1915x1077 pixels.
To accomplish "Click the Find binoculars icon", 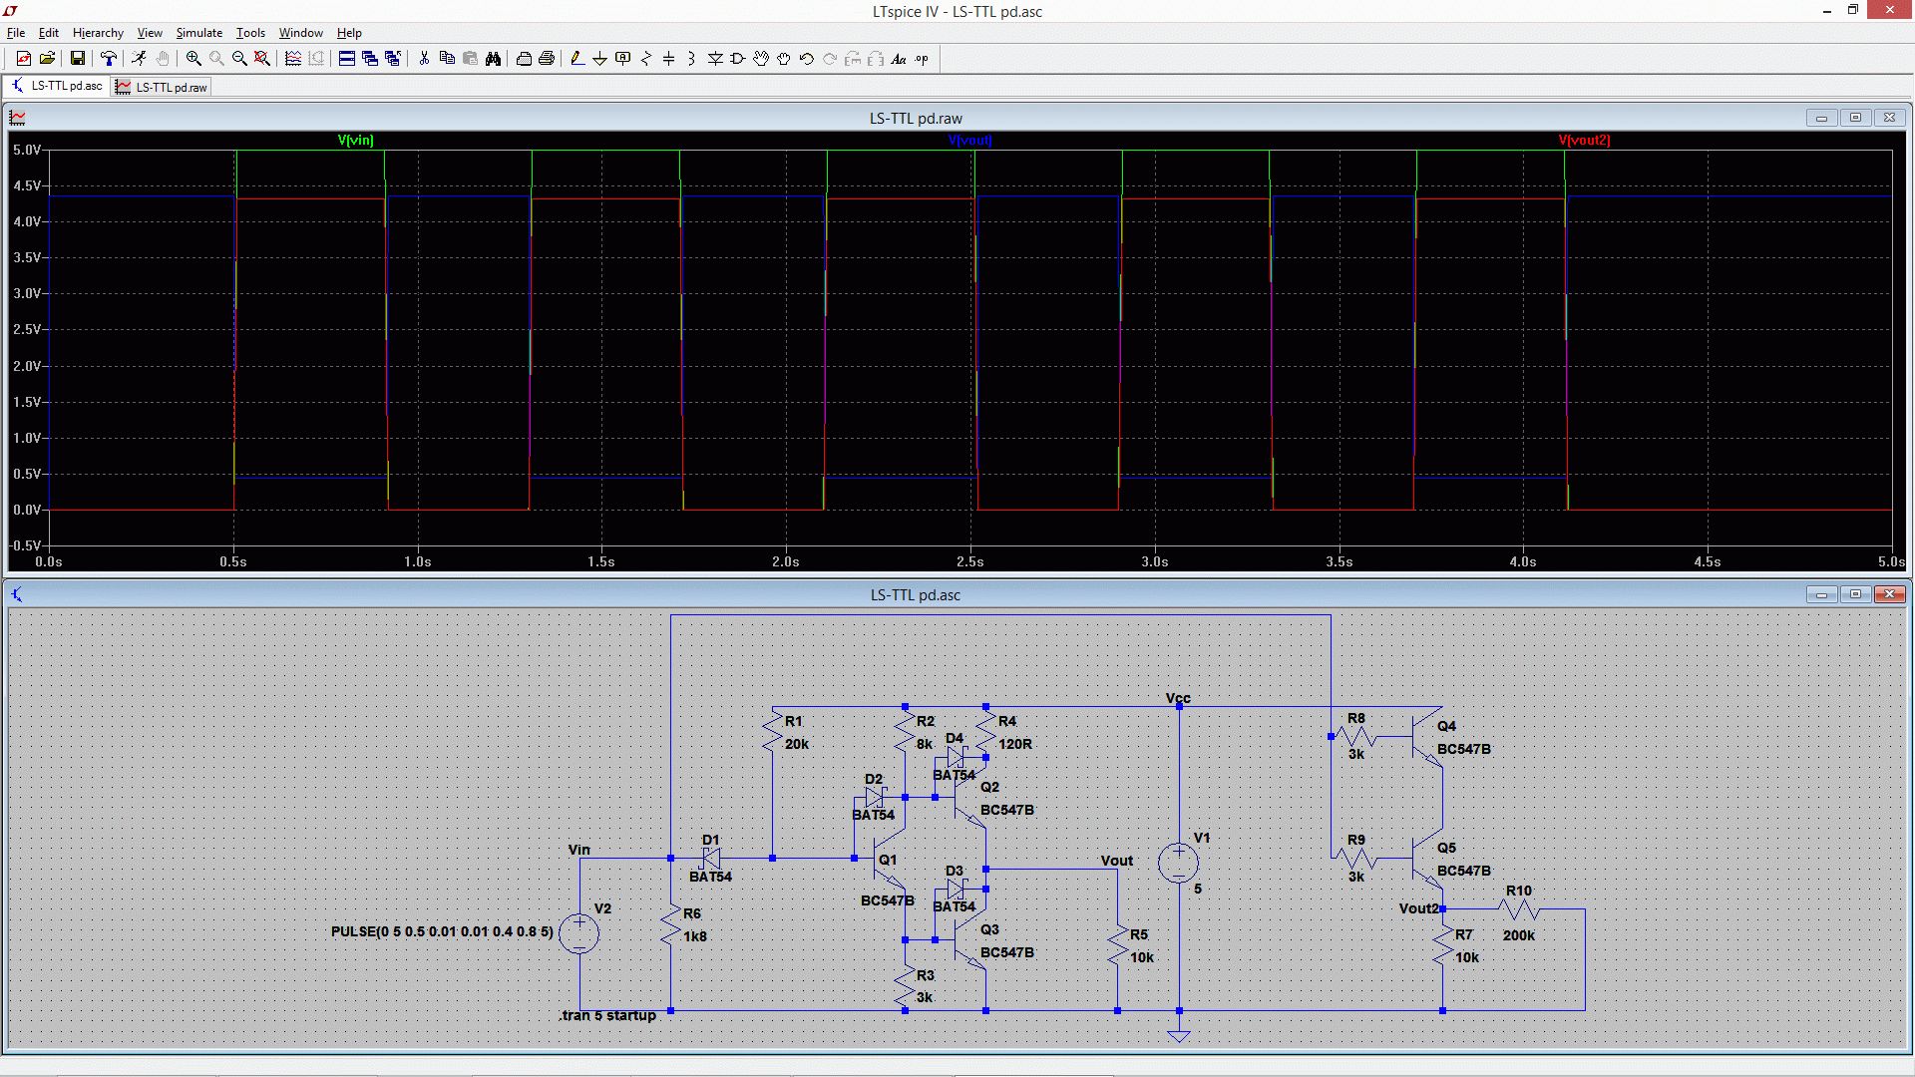I will (493, 59).
